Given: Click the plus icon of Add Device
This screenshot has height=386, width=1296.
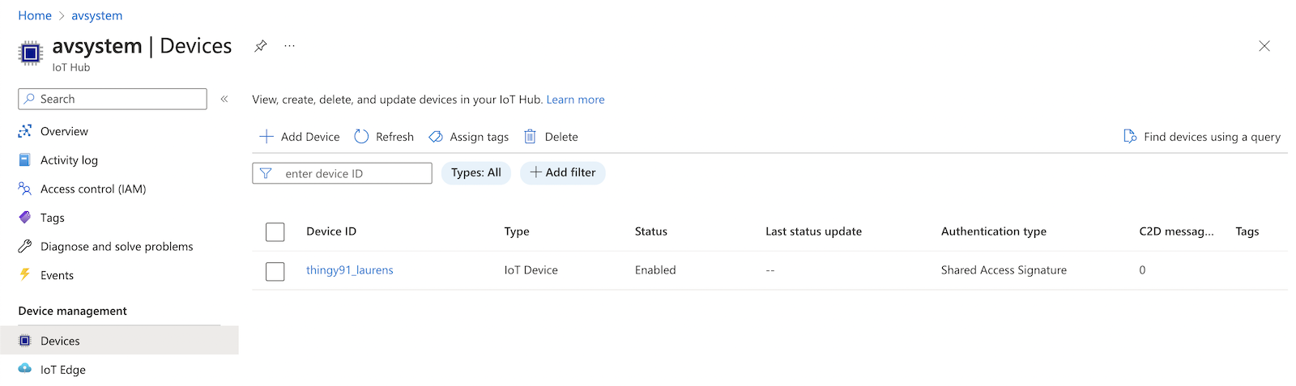Looking at the screenshot, I should click(266, 137).
